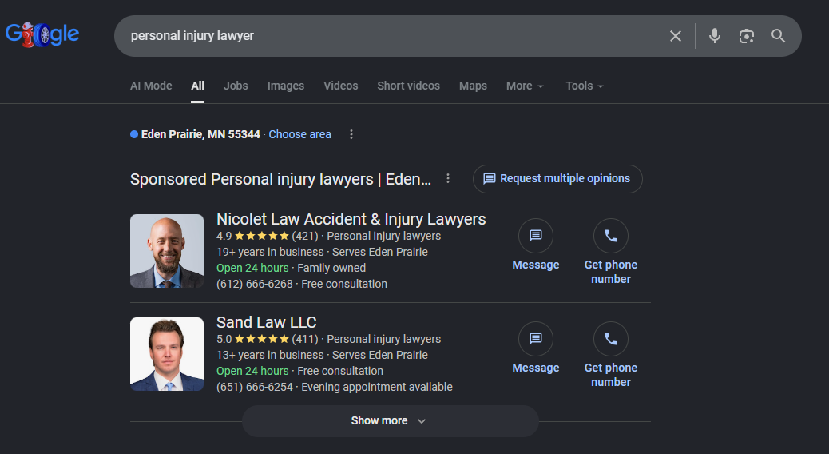Get phone number for Nicolet Law
Viewport: 829px width, 454px height.
click(611, 236)
